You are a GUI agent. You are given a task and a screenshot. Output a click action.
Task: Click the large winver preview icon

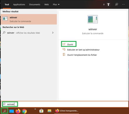coord(93,19)
